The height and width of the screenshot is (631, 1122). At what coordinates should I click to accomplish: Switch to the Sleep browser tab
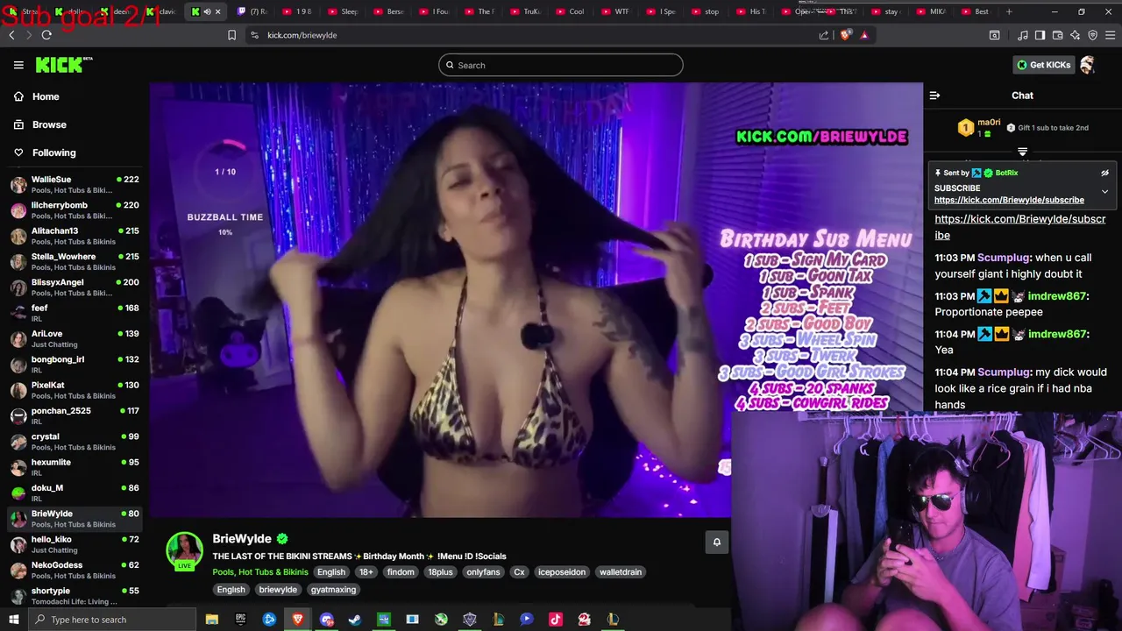point(343,11)
